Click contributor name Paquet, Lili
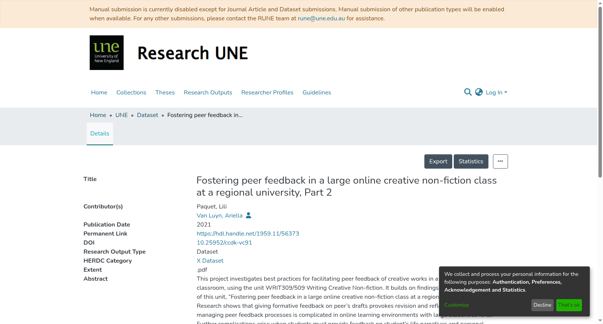Screen dimensions: 603x324 pyautogui.click(x=212, y=207)
